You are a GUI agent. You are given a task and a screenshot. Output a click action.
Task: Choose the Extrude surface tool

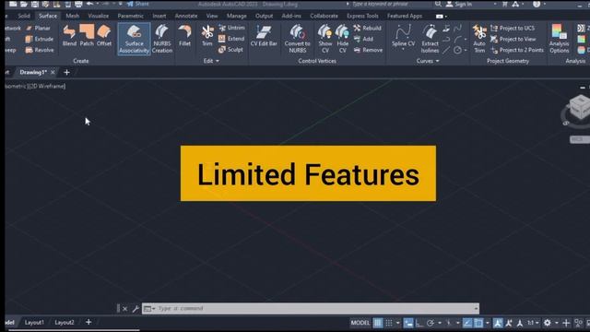click(39, 39)
